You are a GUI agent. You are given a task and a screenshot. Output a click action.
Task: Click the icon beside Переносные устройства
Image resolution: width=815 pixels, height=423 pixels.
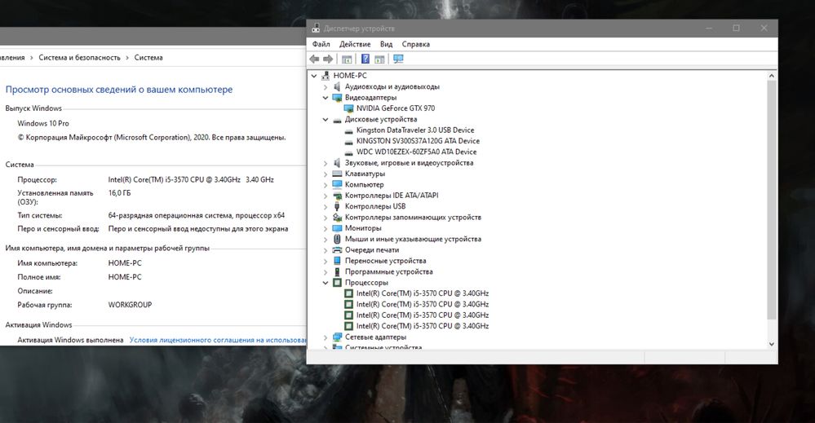coord(337,261)
